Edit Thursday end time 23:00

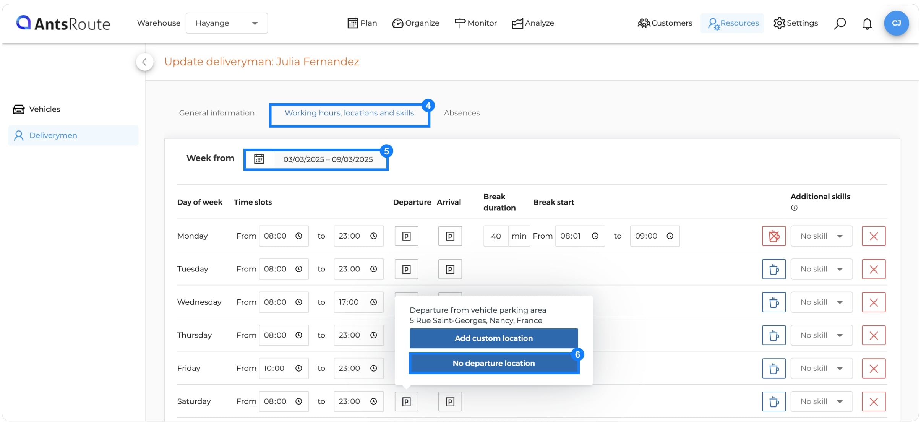pyautogui.click(x=358, y=335)
